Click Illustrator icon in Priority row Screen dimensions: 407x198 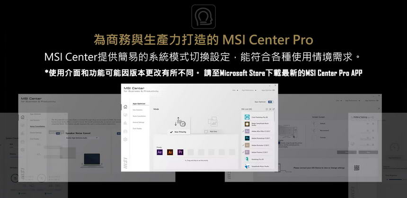pyautogui.click(x=170, y=152)
